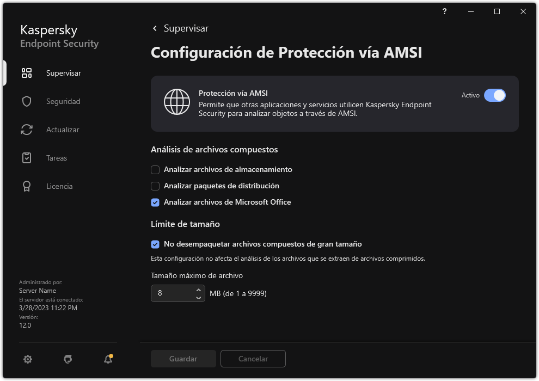Image resolution: width=539 pixels, height=381 pixels.
Task: Enable Analizar archivos de almacenamiento
Action: [x=155, y=169]
